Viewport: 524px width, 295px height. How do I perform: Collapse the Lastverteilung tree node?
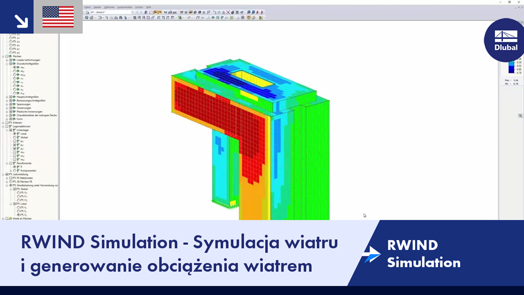point(3,174)
